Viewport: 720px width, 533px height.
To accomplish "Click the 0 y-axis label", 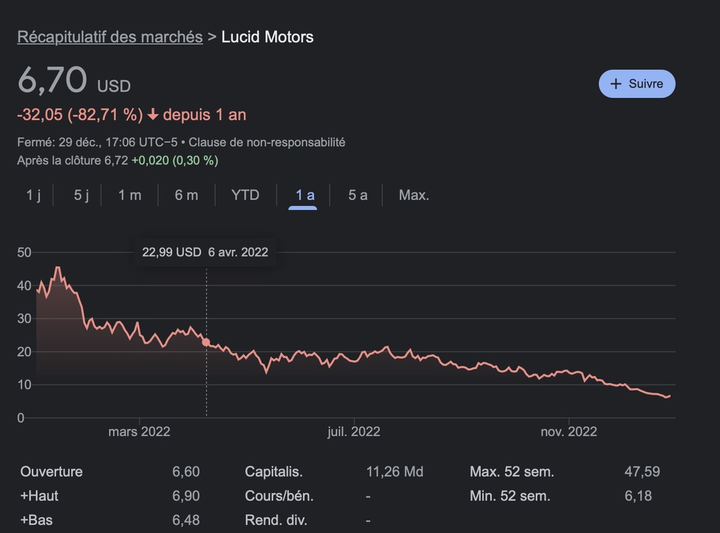I will 20,418.
